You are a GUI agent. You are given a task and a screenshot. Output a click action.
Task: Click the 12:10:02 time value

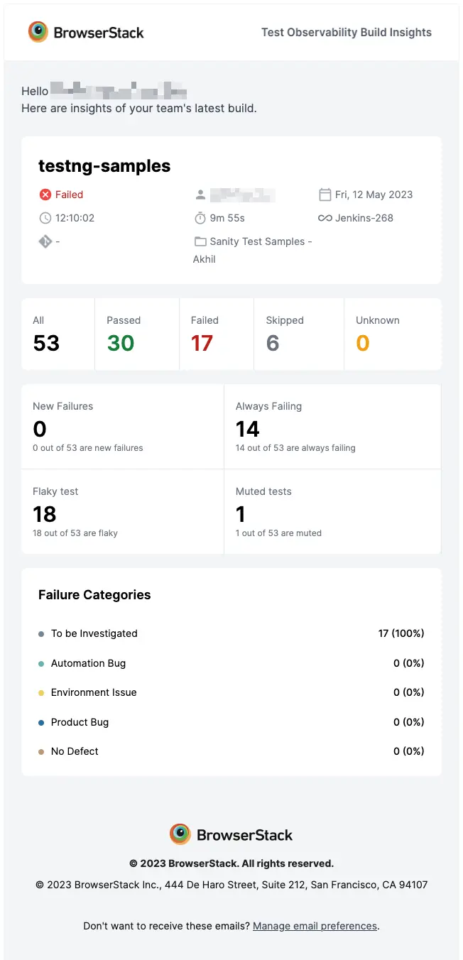[75, 218]
